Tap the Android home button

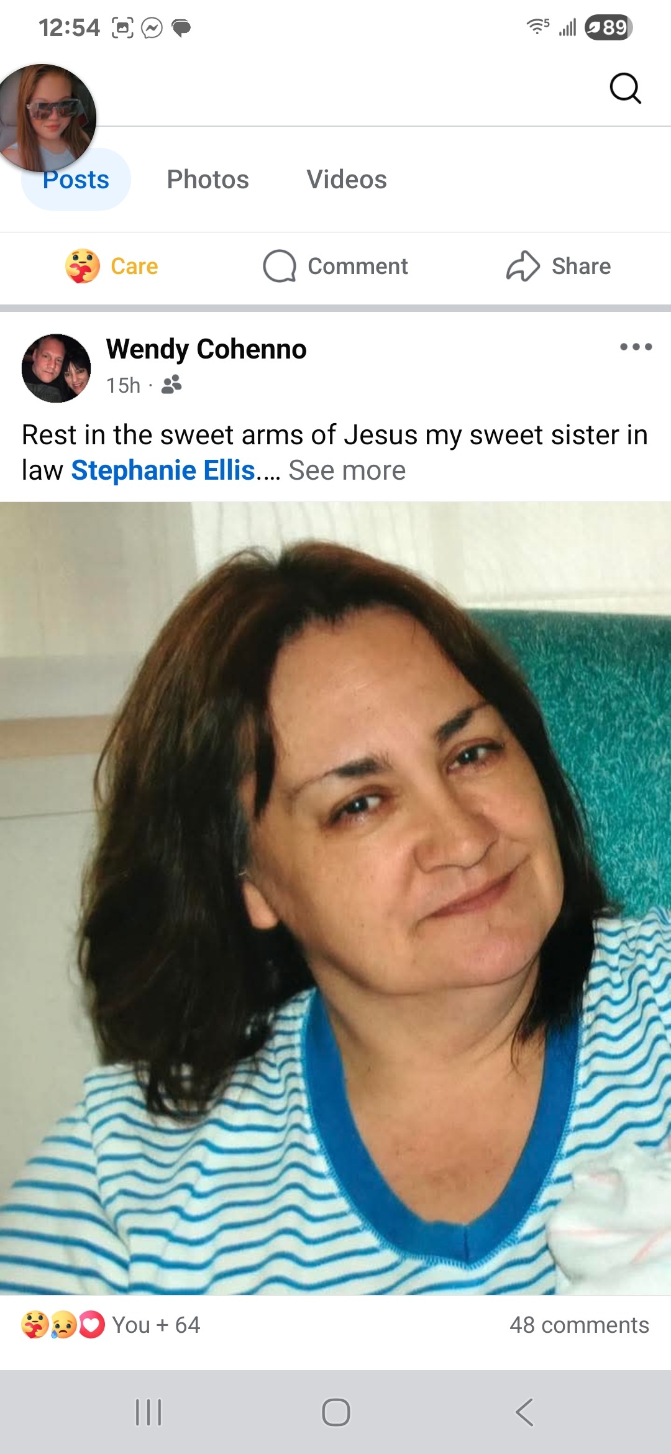click(335, 1412)
